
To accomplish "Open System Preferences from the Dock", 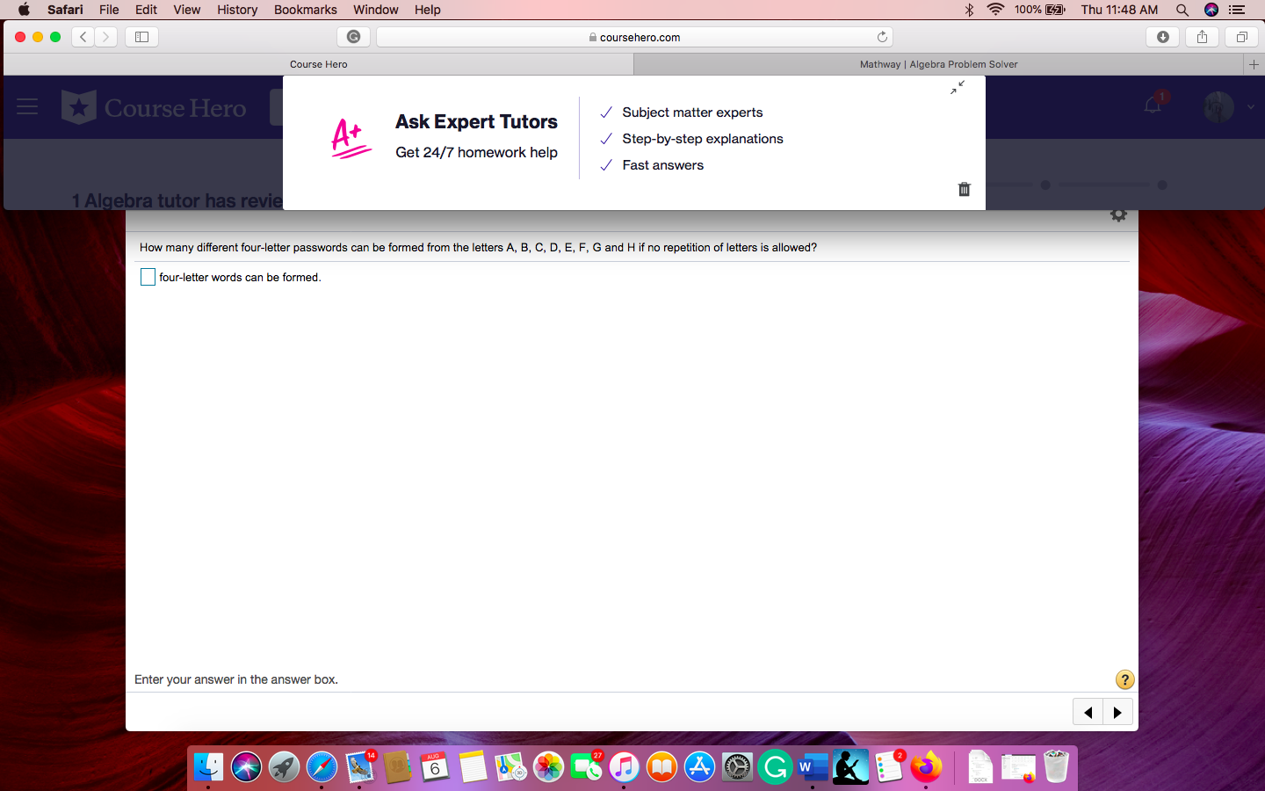I will 737,767.
